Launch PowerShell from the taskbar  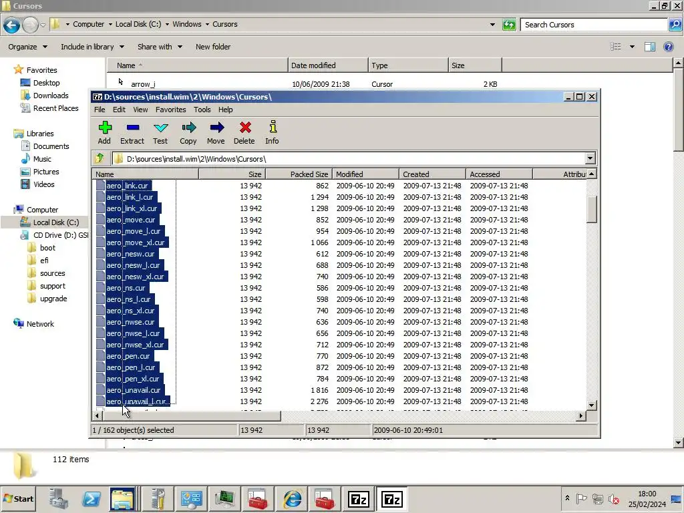[92, 498]
